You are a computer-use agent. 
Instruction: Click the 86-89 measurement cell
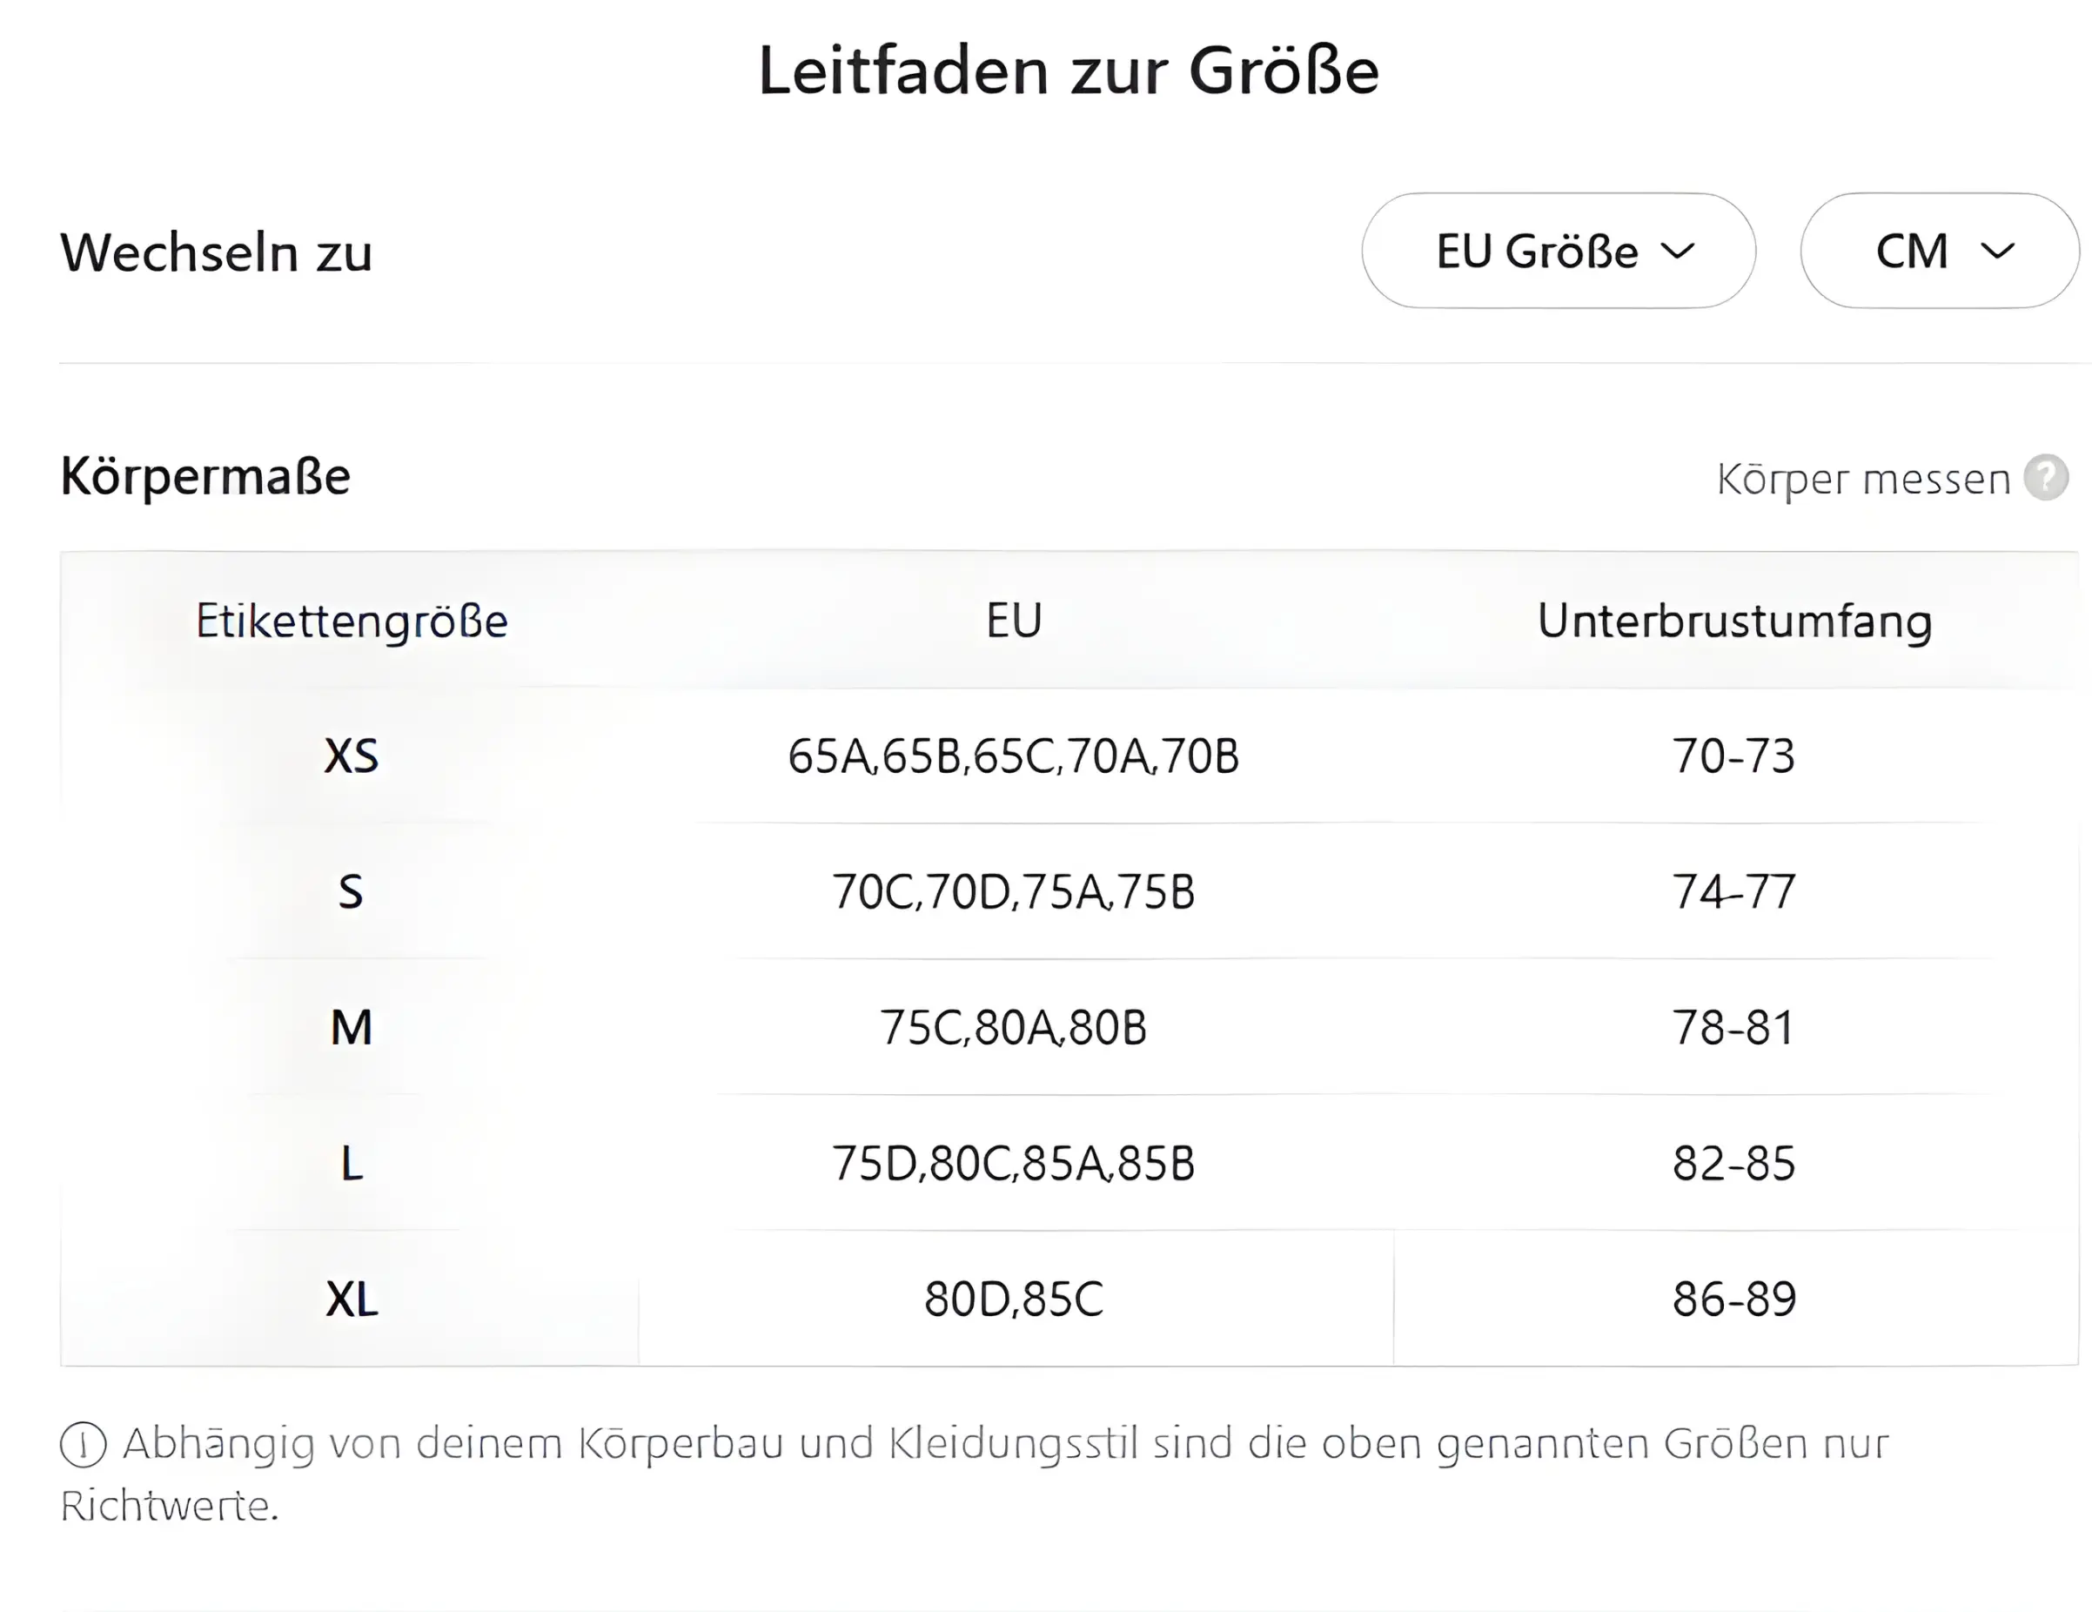pyautogui.click(x=1734, y=1300)
